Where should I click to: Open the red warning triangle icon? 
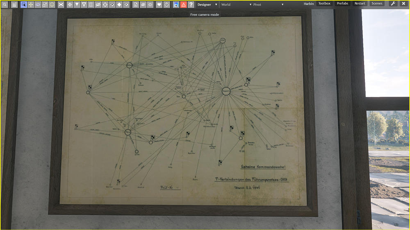click(183, 5)
